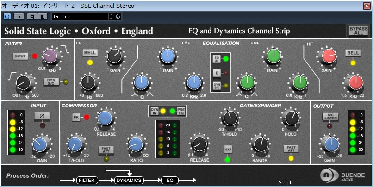The width and height of the screenshot is (373, 187).
Task: Toggle the filter INPUT button
Action: (20, 56)
